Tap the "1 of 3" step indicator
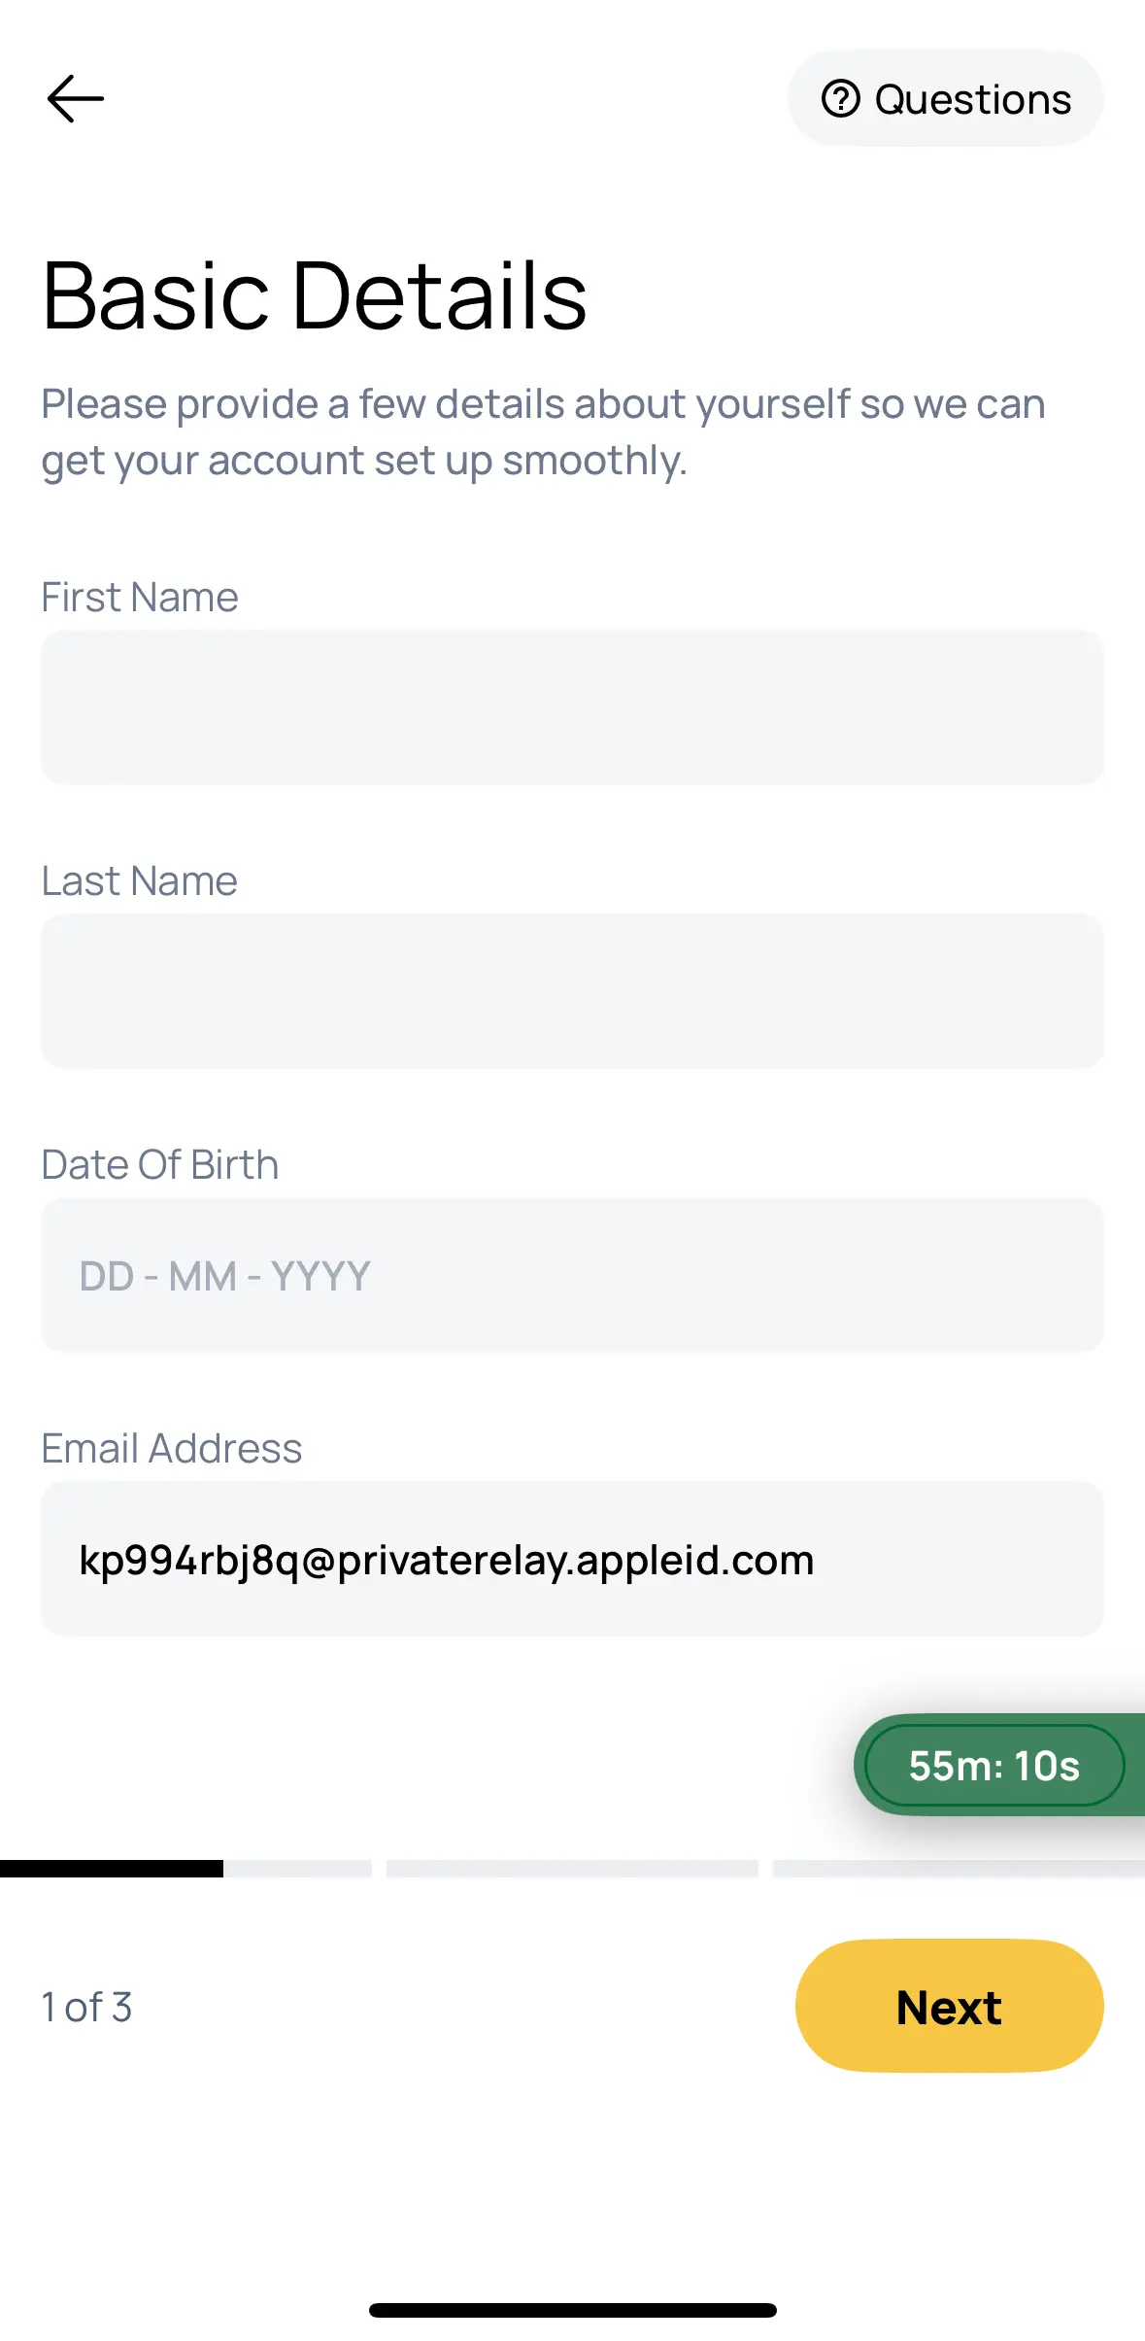Screen dimensions: 1145x2341 coord(86,2007)
